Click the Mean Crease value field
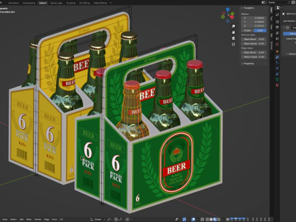 coord(254,57)
